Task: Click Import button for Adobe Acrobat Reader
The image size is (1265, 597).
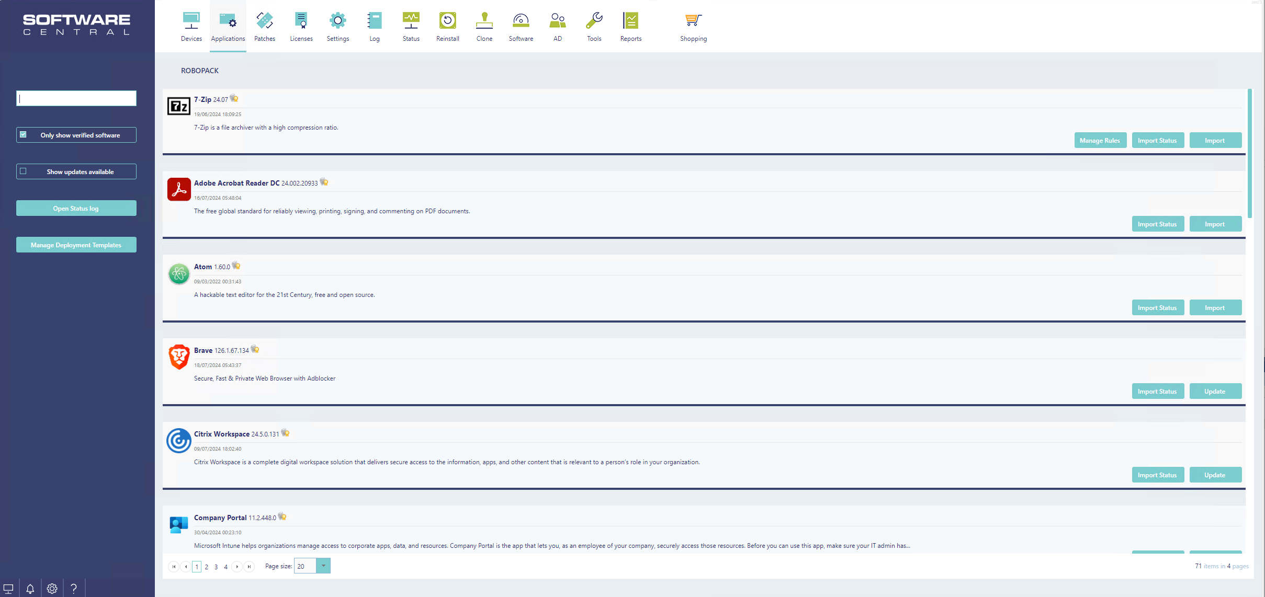Action: (1215, 224)
